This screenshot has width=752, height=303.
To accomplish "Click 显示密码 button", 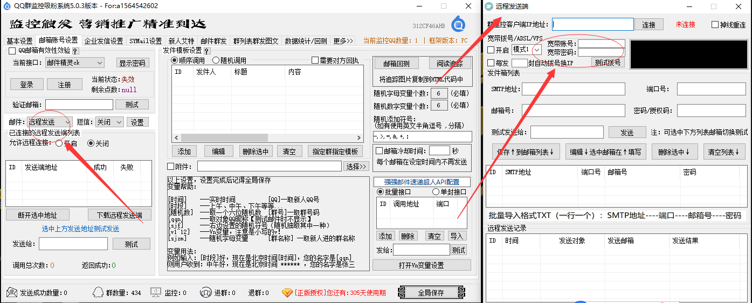I will 132,63.
